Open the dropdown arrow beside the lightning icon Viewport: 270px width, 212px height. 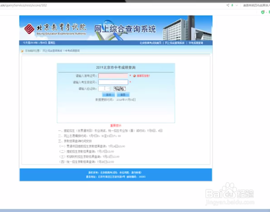click(236, 6)
